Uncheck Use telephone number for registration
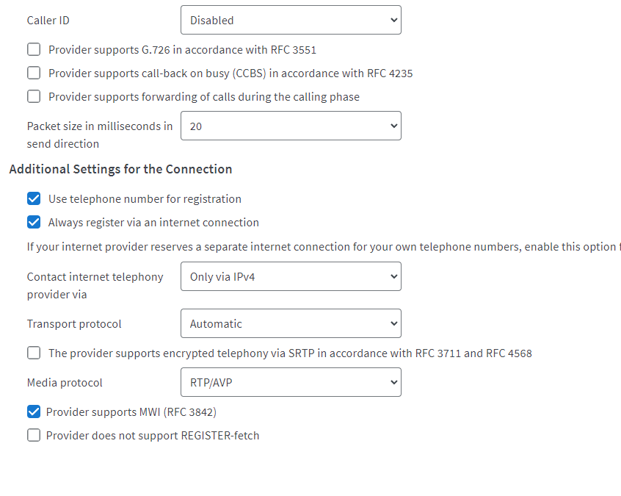The height and width of the screenshot is (496, 621). pyautogui.click(x=34, y=199)
